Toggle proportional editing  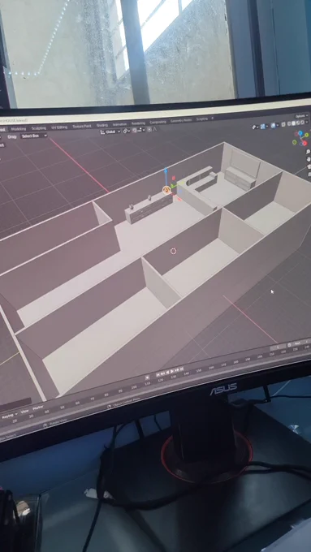coord(149,130)
